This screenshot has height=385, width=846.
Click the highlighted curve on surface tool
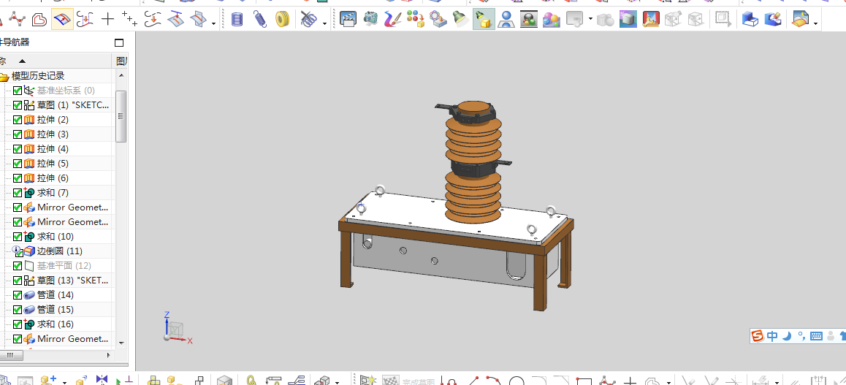63,20
